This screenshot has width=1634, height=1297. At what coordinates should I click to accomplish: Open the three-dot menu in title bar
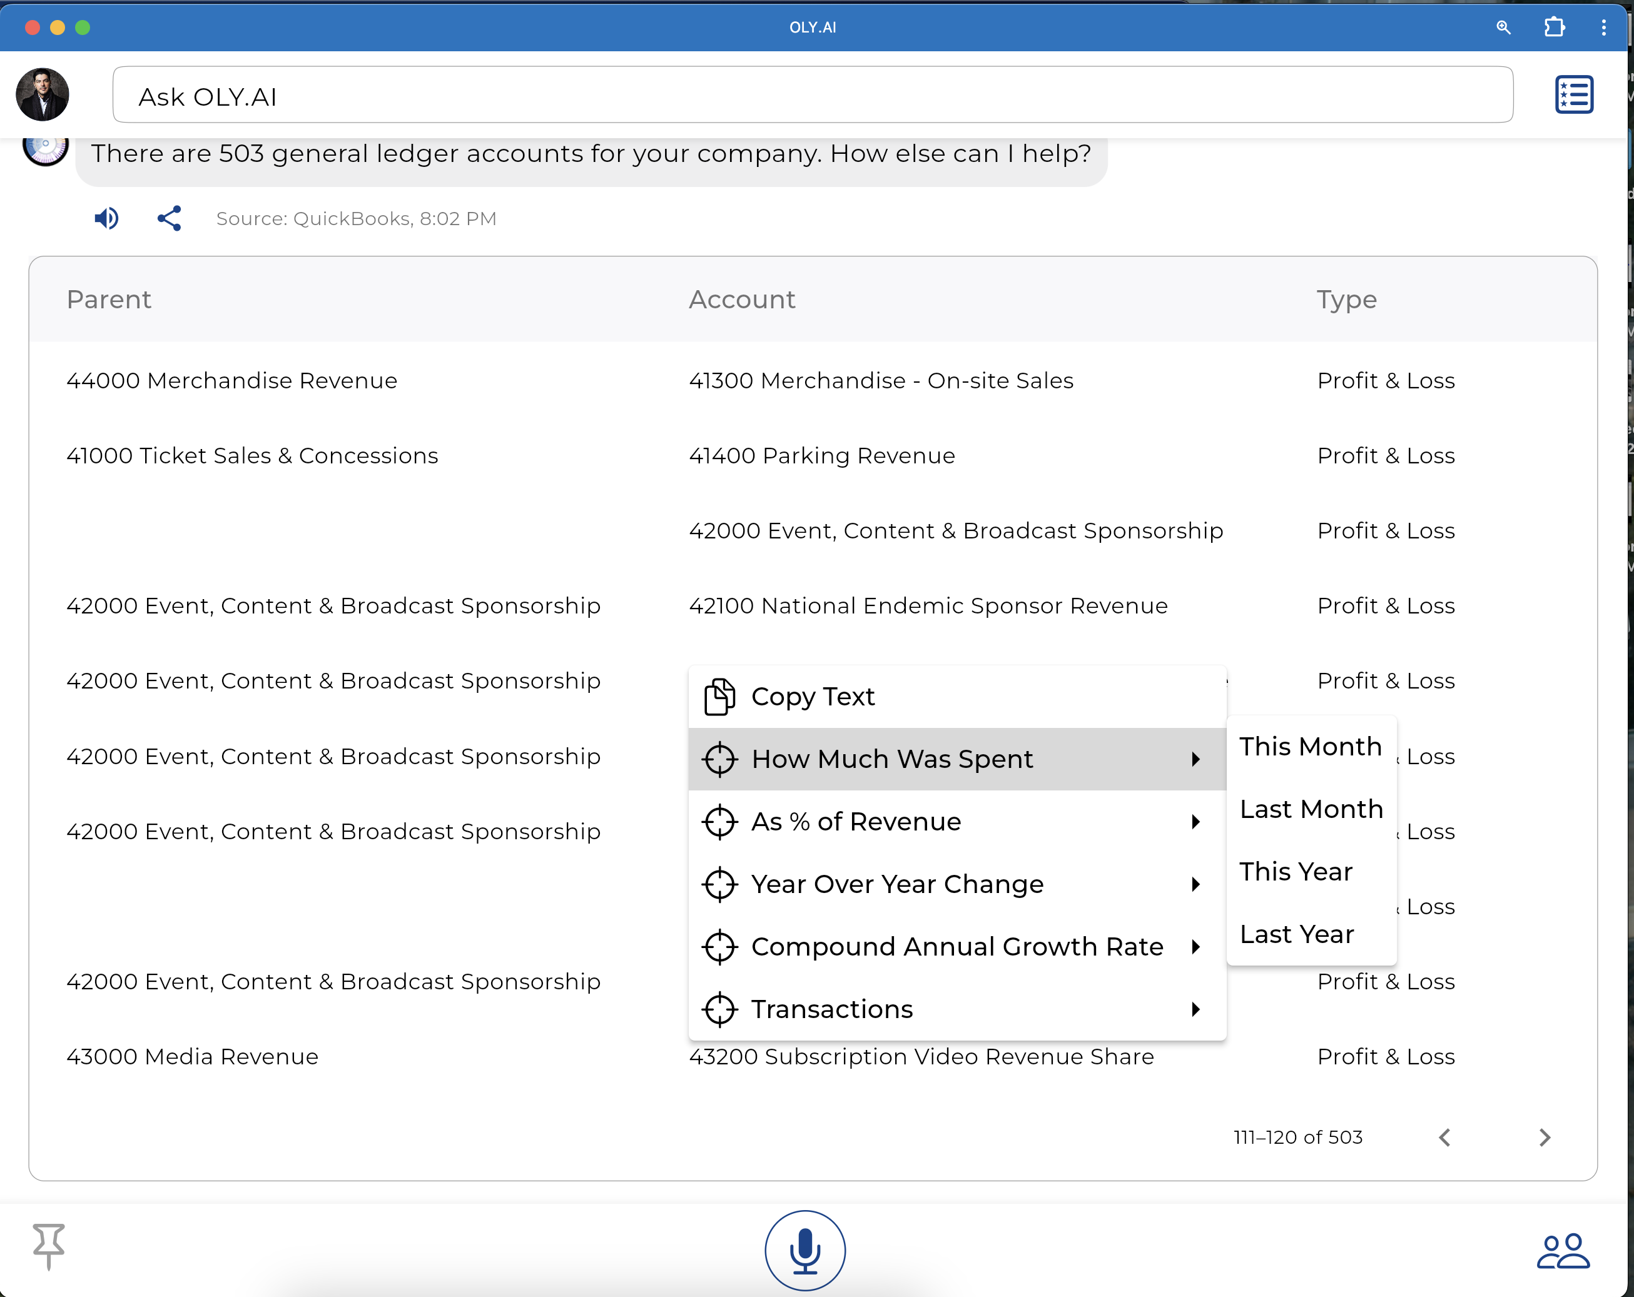point(1604,28)
